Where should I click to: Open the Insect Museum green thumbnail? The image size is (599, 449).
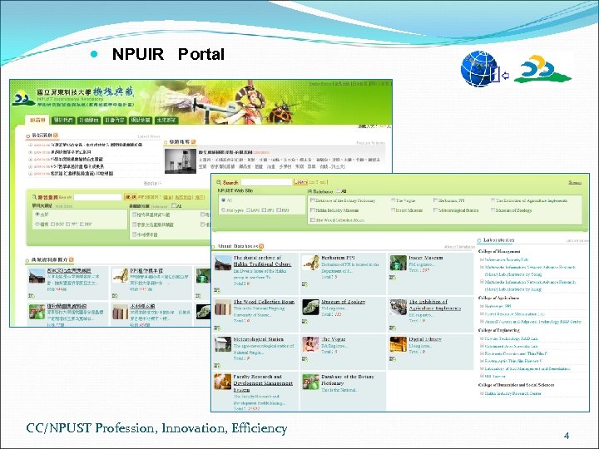[x=398, y=263]
